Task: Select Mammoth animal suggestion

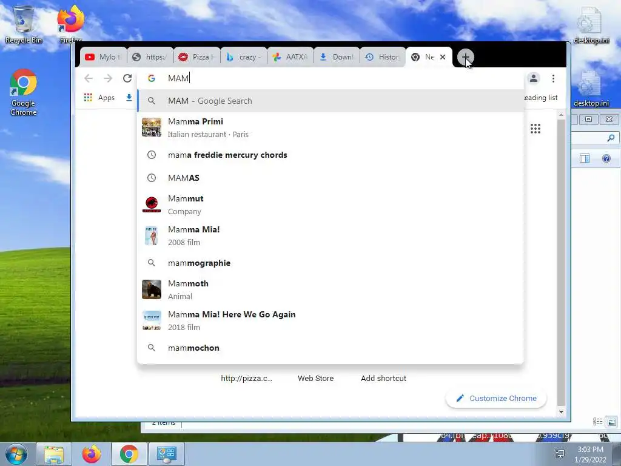Action: coord(331,289)
